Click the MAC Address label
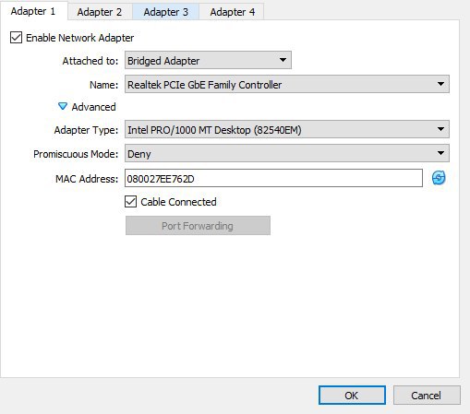 point(87,179)
